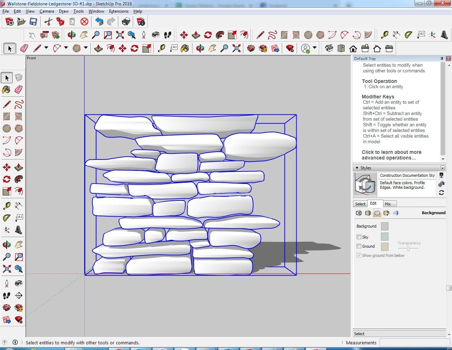
Task: Click the Undo arrow icon
Action: (x=99, y=22)
